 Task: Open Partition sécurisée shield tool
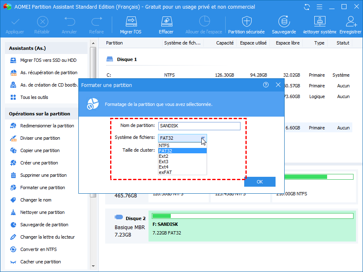point(246,22)
